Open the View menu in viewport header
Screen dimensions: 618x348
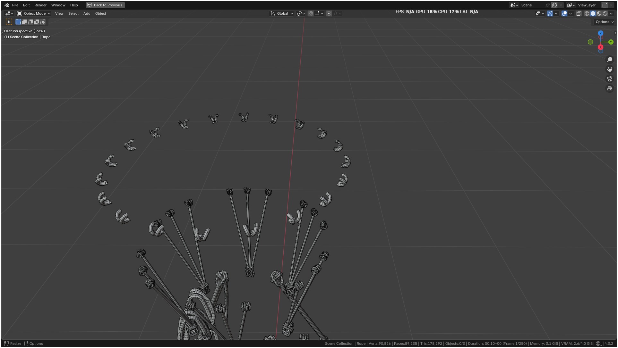click(59, 13)
